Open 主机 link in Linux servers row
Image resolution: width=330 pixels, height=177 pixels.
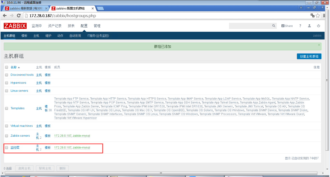point(39,91)
